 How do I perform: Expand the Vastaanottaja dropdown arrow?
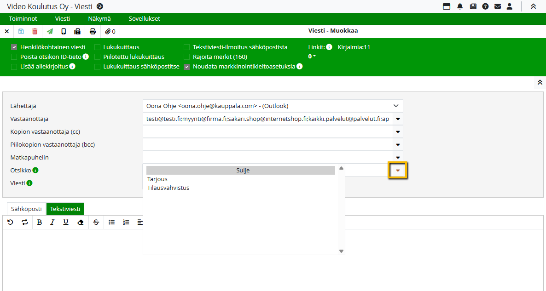coord(398,119)
